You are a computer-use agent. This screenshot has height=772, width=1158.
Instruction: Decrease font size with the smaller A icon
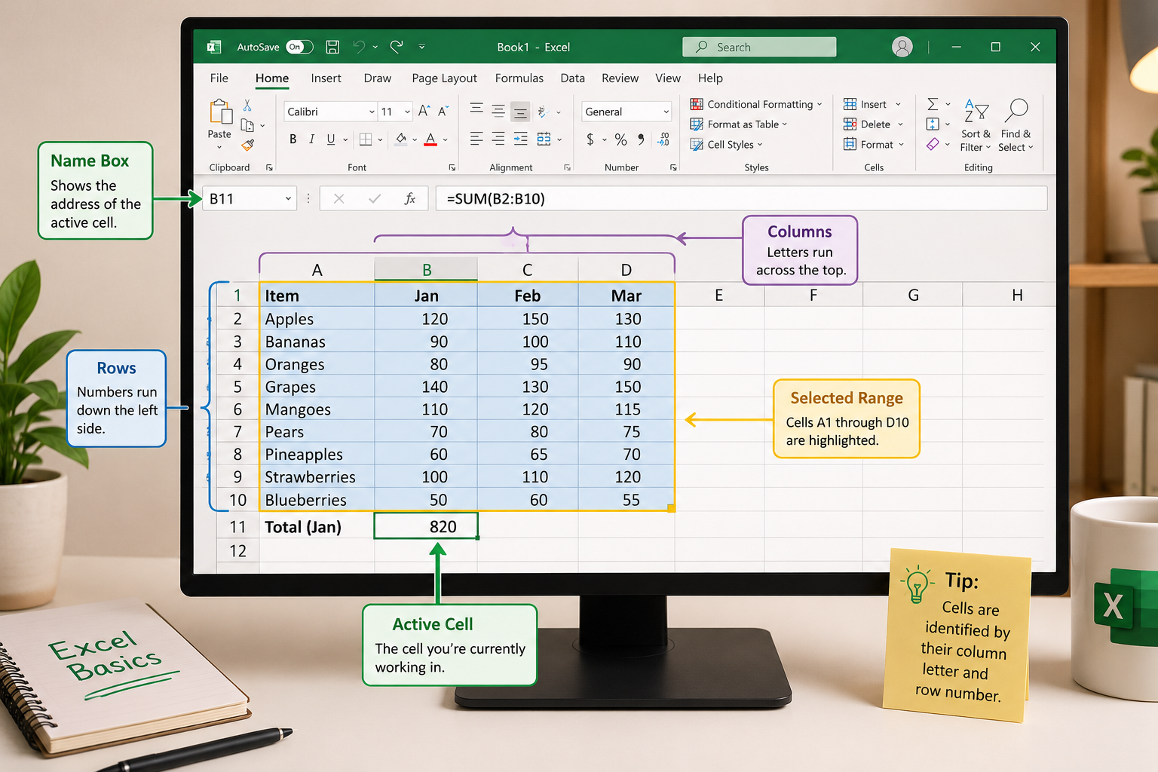pos(443,111)
